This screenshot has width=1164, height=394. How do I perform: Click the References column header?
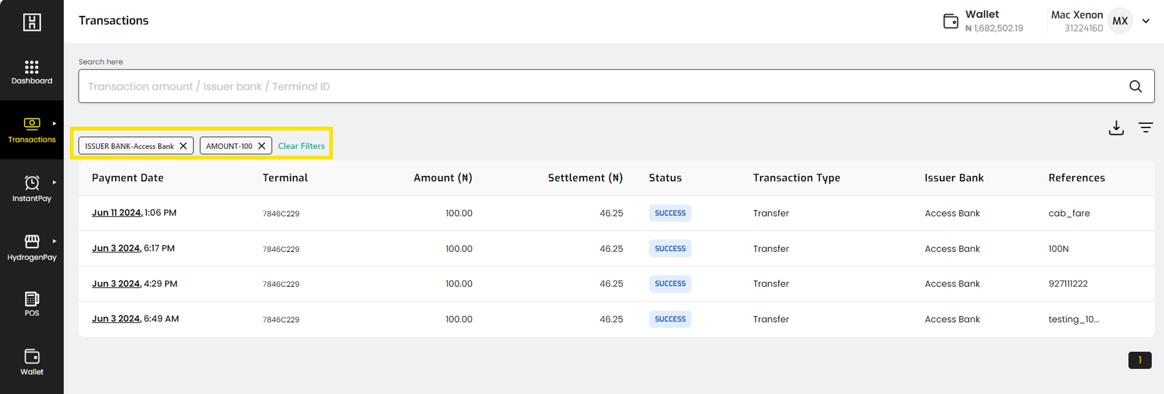click(1076, 178)
